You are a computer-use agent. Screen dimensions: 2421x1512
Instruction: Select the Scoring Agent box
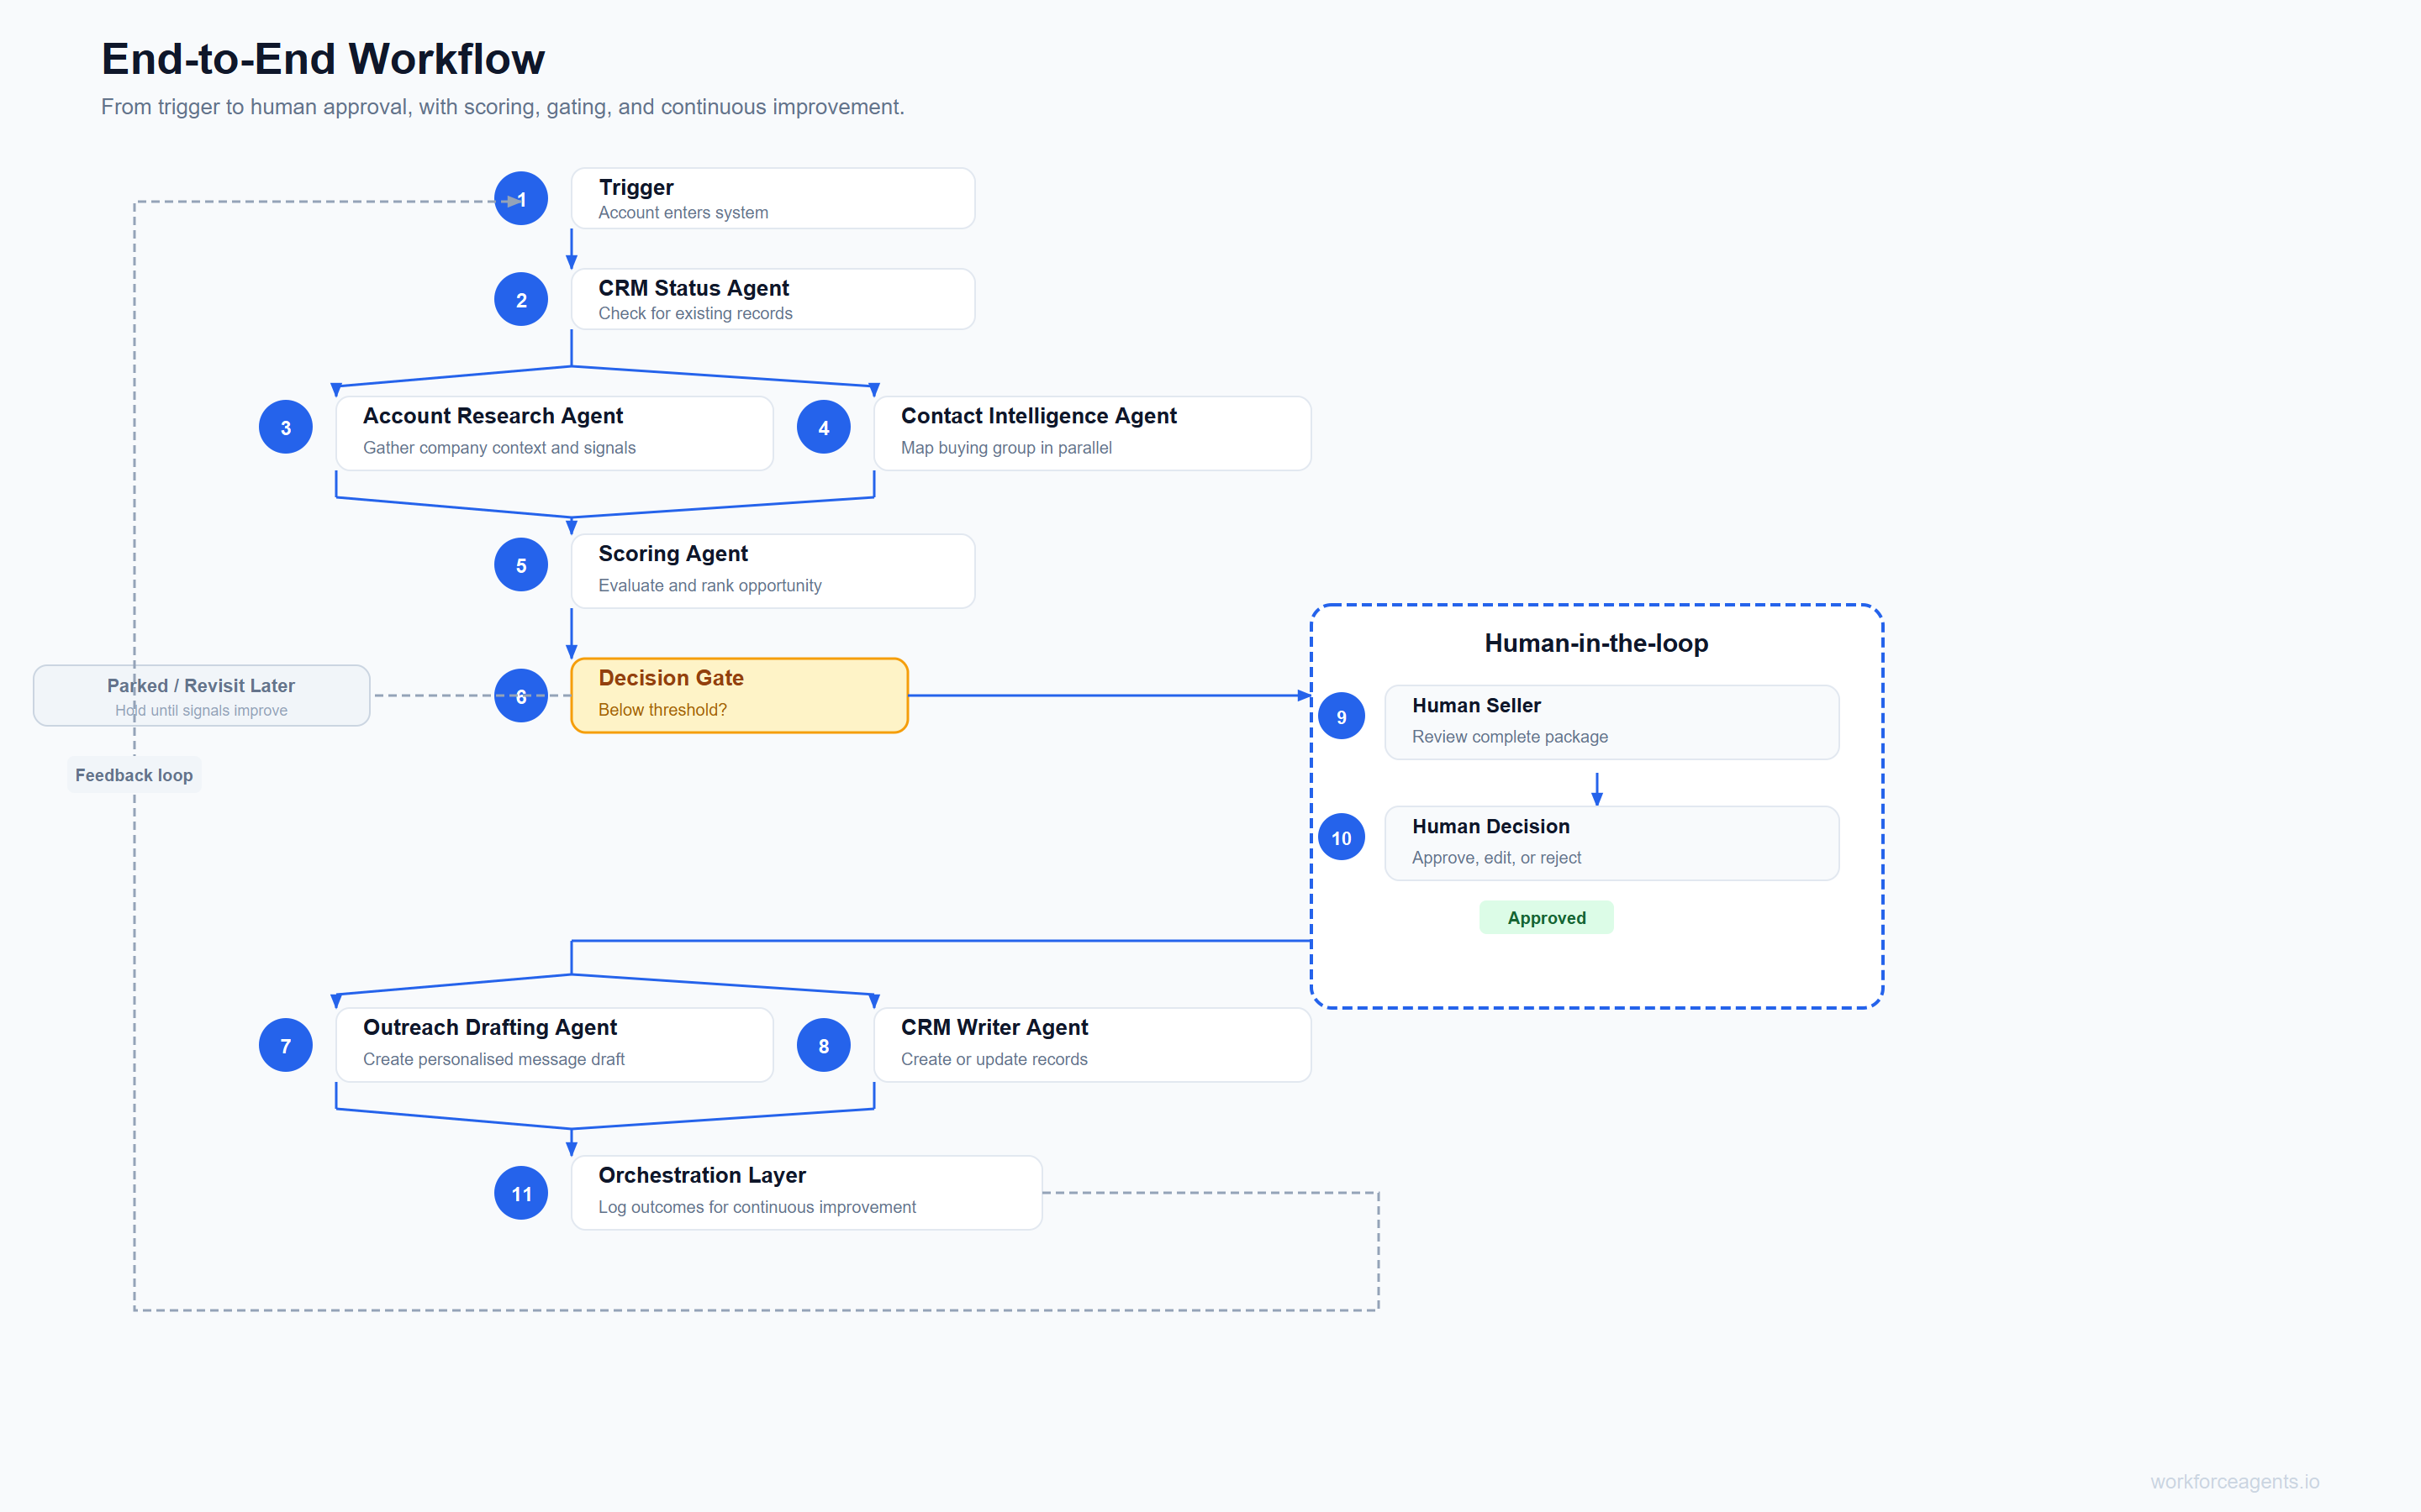click(773, 570)
